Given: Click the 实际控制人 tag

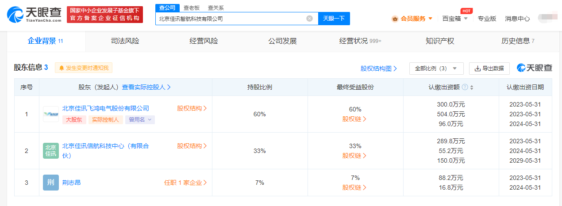Looking at the screenshot, I should [x=105, y=119].
